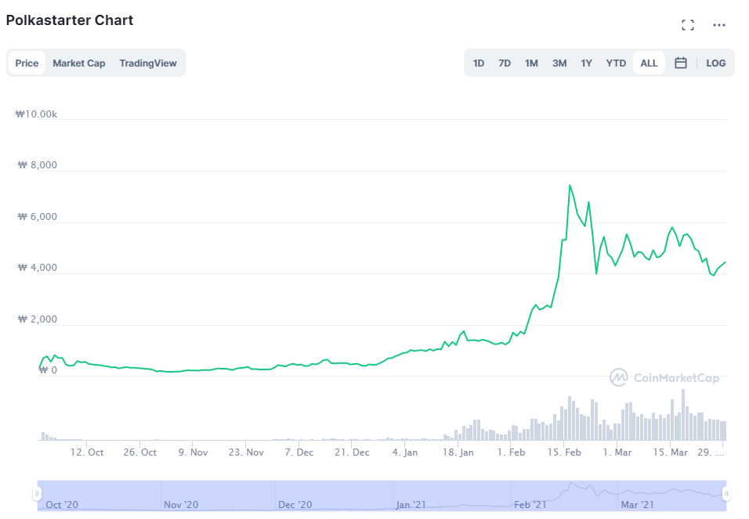Click the Nov '20 area in navigator
The image size is (749, 519).
pos(180,504)
